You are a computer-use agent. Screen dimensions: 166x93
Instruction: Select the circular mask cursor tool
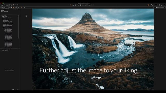(x=85, y=5)
